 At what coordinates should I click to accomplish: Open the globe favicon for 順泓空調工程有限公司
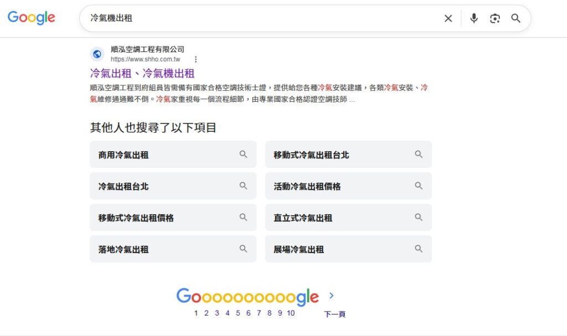coord(97,54)
